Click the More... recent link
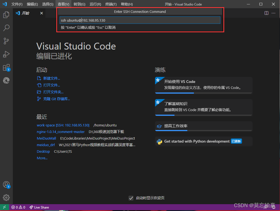The height and width of the screenshot is (211, 280). point(42,158)
